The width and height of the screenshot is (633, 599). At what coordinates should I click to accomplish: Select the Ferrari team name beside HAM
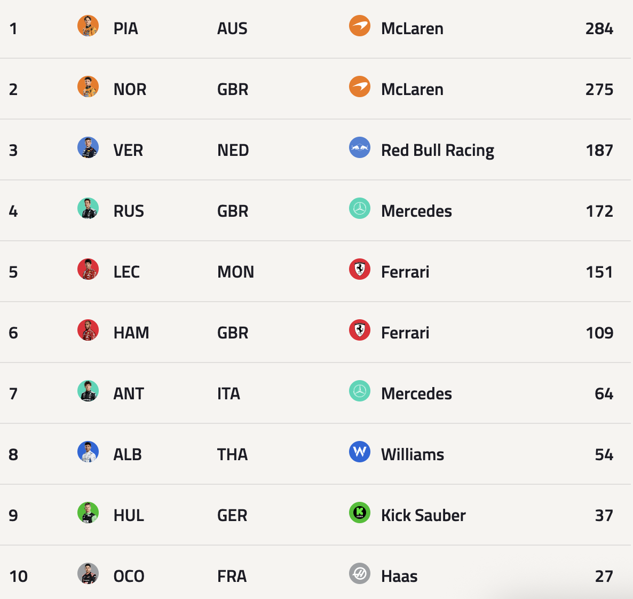point(405,333)
